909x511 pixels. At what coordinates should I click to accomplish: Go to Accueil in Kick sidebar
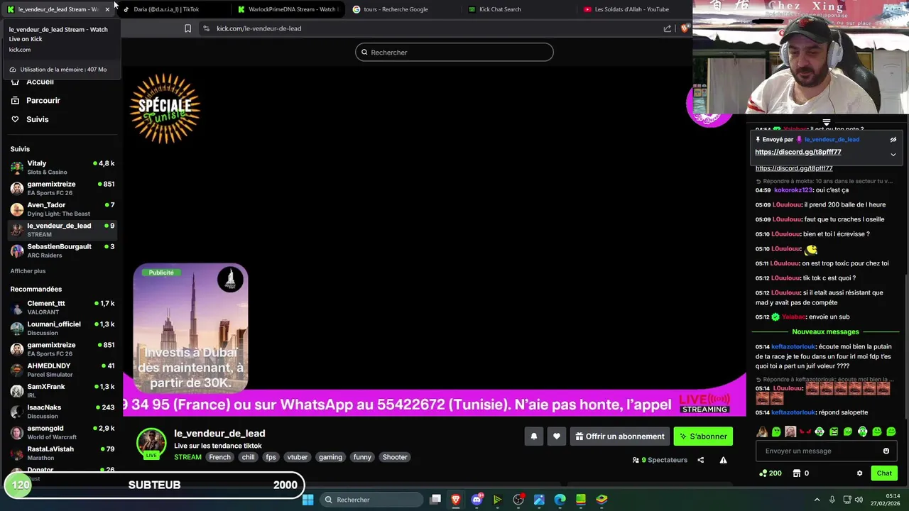tap(40, 82)
